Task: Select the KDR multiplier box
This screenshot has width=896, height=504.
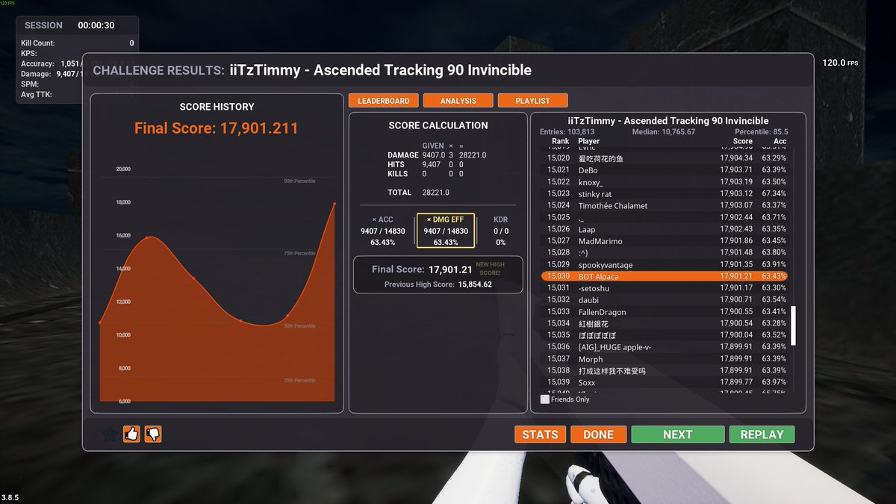Action: tap(500, 231)
